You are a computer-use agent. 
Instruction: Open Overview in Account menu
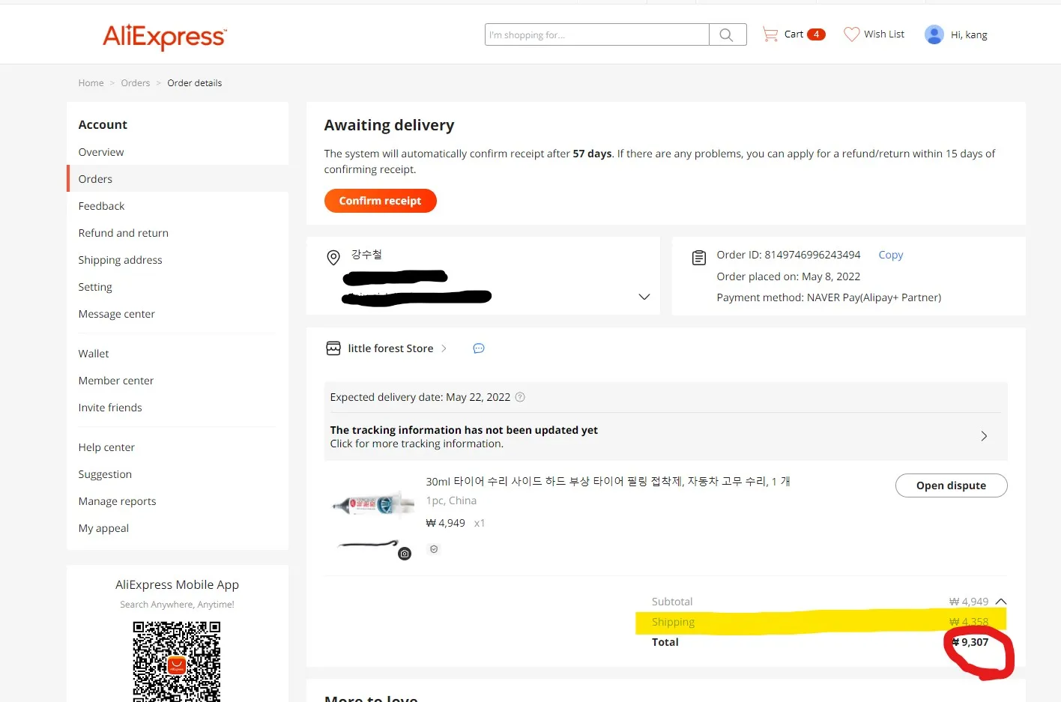[x=101, y=152]
